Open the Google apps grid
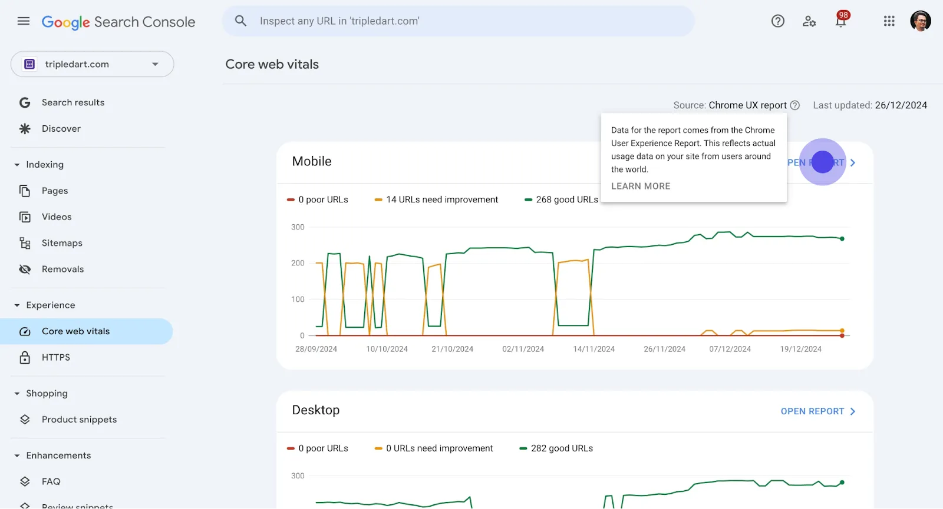The image size is (943, 509). (x=889, y=21)
